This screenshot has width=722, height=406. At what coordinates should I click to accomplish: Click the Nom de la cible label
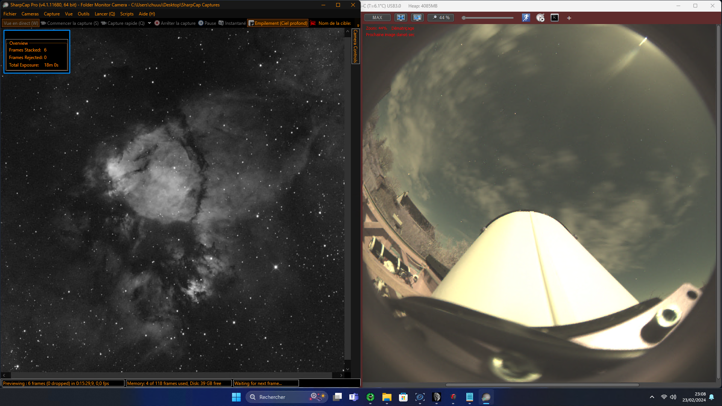click(335, 23)
